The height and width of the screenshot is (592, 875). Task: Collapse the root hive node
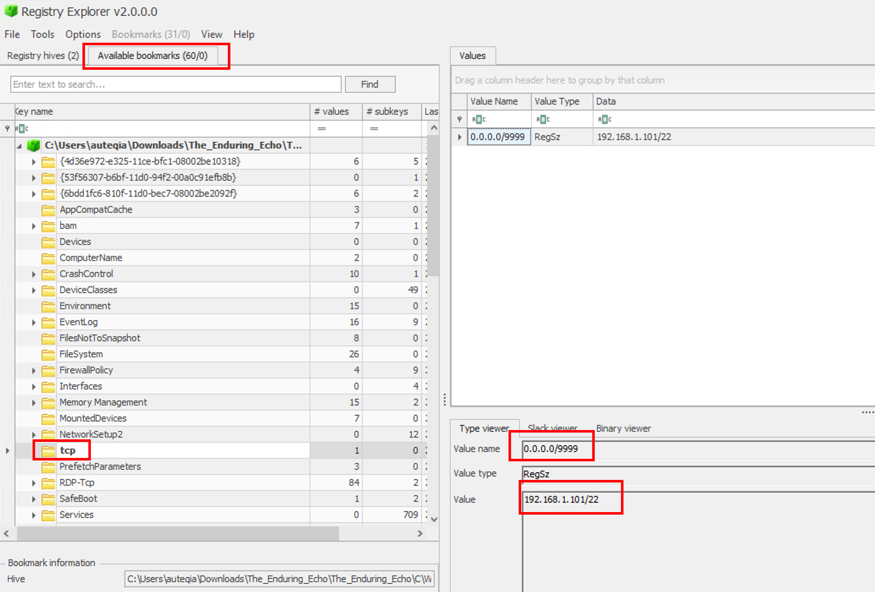19,146
